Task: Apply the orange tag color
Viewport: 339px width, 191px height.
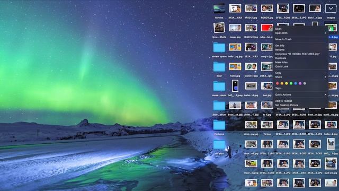Action: [x=282, y=83]
